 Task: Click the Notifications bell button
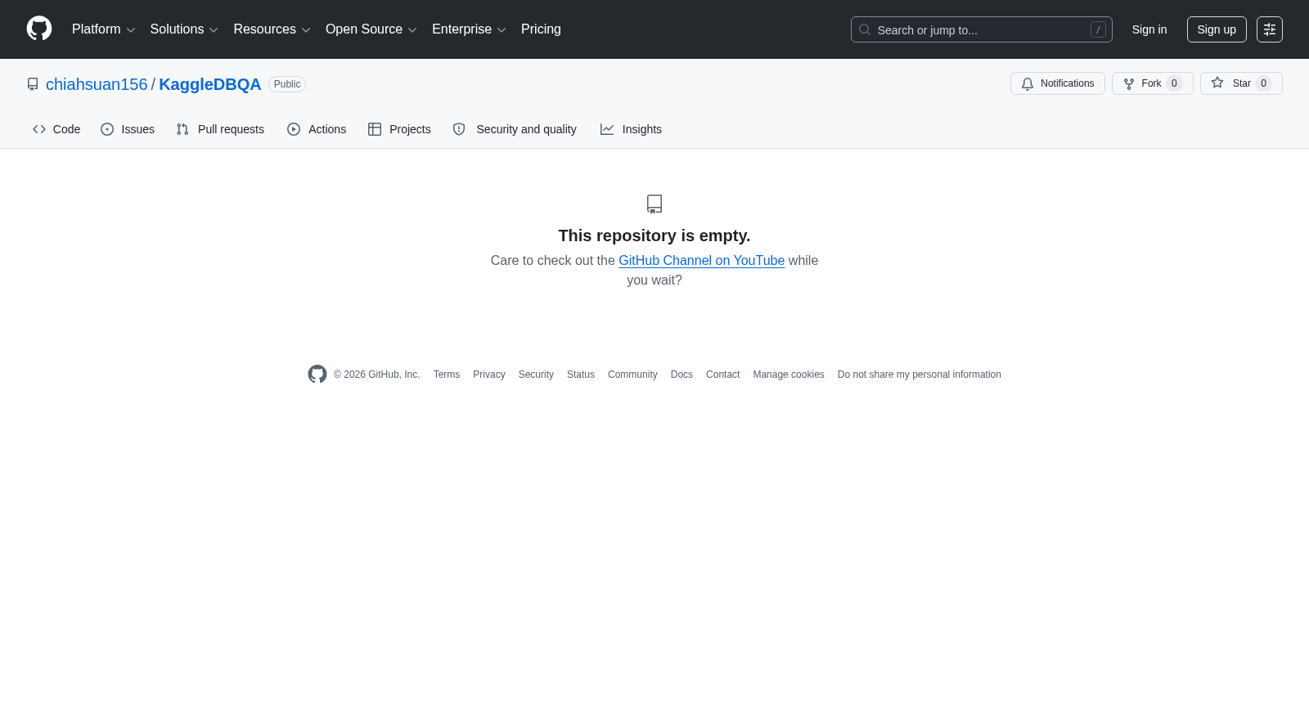pos(1057,83)
